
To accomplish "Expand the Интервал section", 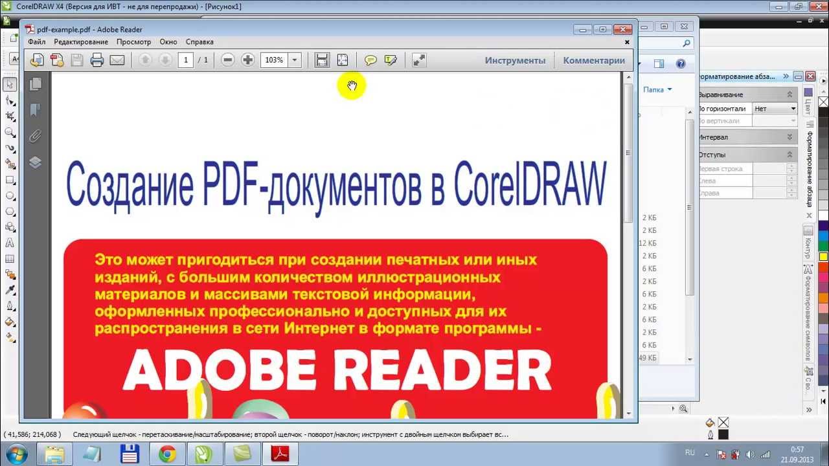I will click(789, 137).
